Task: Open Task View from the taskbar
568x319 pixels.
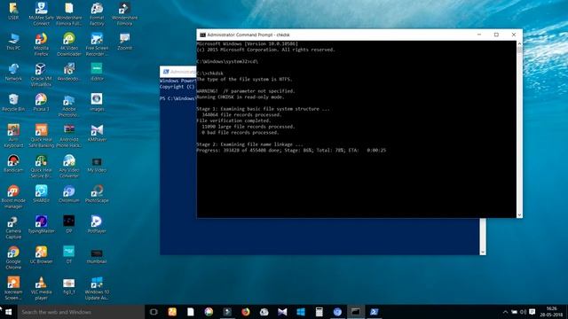Action: (x=154, y=312)
